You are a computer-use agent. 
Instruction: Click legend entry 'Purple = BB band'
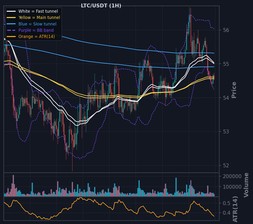pyautogui.click(x=36, y=30)
